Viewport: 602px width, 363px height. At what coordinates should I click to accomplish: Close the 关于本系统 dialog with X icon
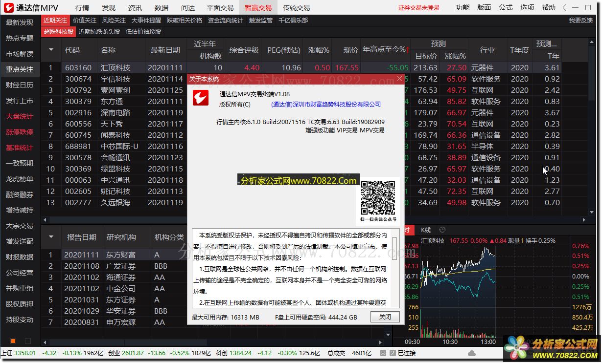point(400,78)
